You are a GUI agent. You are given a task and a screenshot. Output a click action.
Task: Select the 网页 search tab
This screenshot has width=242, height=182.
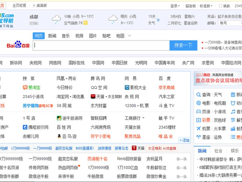39,36
